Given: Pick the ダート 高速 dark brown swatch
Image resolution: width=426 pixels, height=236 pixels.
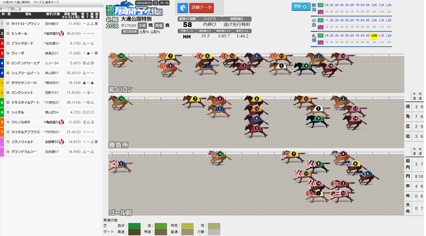Looking at the screenshot, I should 134,232.
